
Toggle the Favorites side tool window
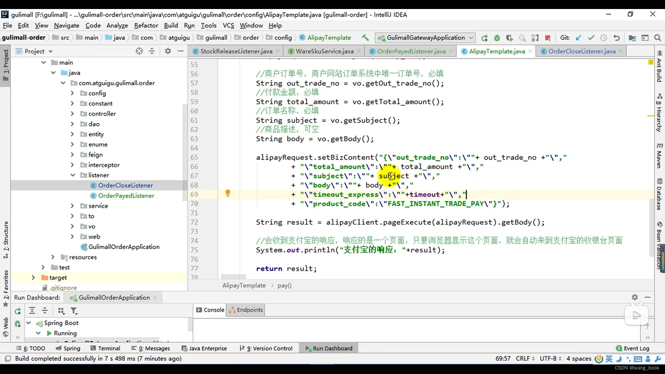[6, 288]
